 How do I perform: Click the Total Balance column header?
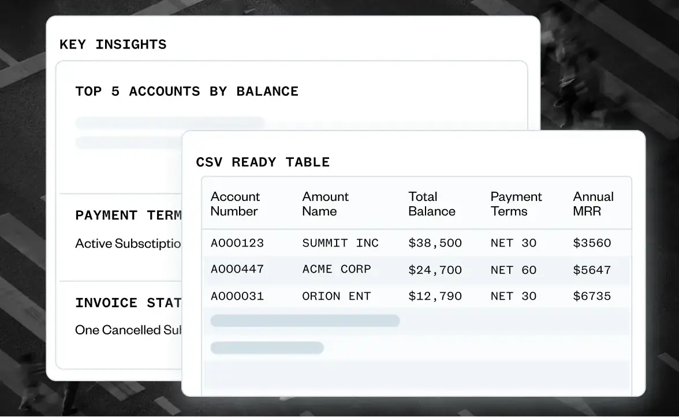coord(431,204)
